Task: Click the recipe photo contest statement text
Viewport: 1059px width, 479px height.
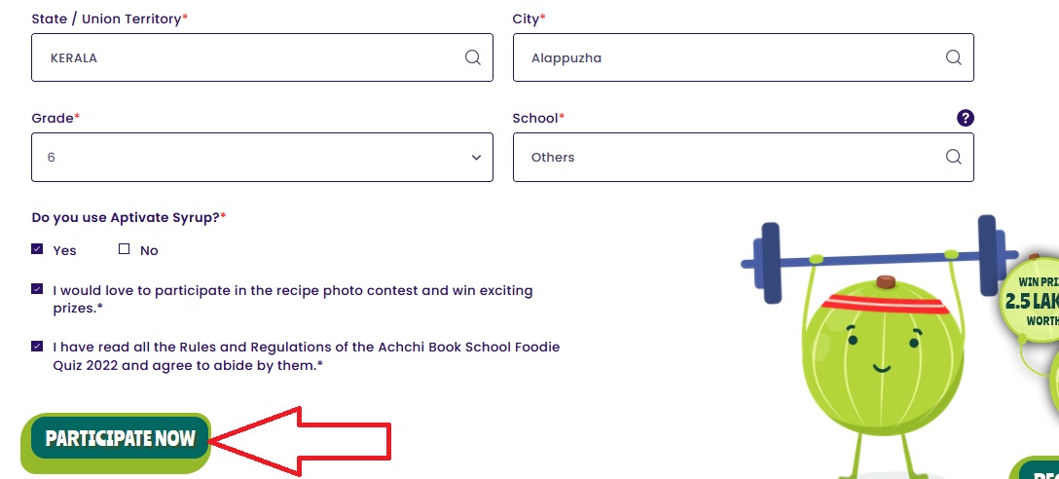Action: 292,299
